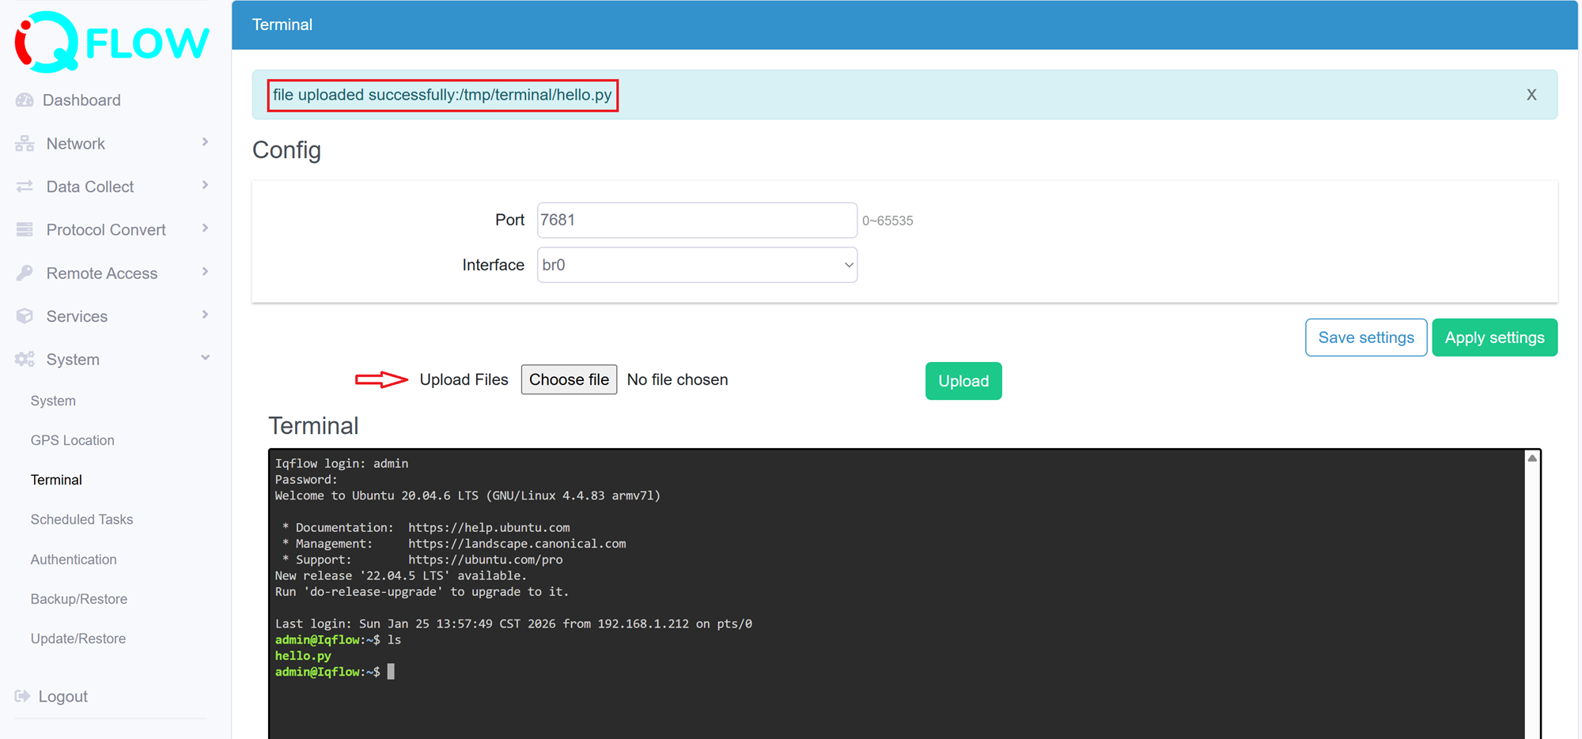
Task: Select the System gear icon
Action: point(24,359)
